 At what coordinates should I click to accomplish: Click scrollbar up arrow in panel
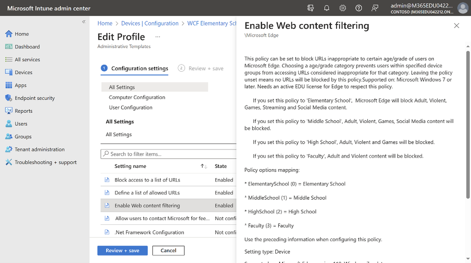468,47
